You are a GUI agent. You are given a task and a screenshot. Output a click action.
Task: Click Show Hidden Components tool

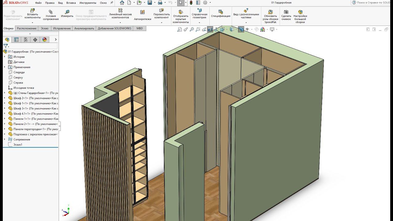[x=181, y=17]
